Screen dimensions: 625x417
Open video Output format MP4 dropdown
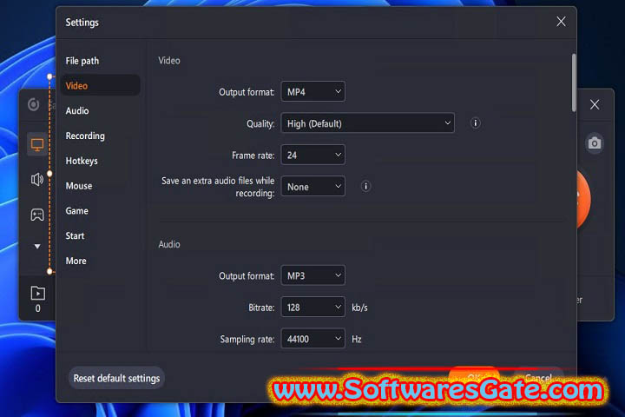[312, 92]
